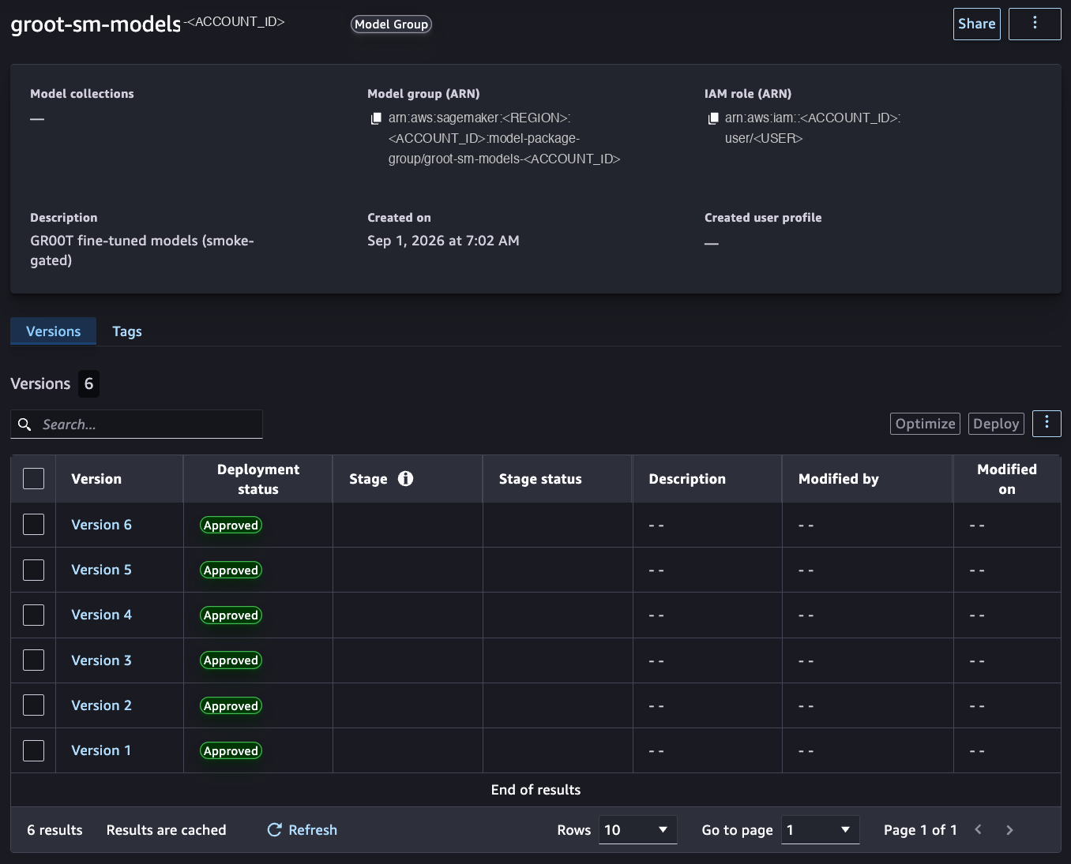Open versions actions menu beside Deploy
The height and width of the screenshot is (864, 1071).
pyautogui.click(x=1047, y=424)
